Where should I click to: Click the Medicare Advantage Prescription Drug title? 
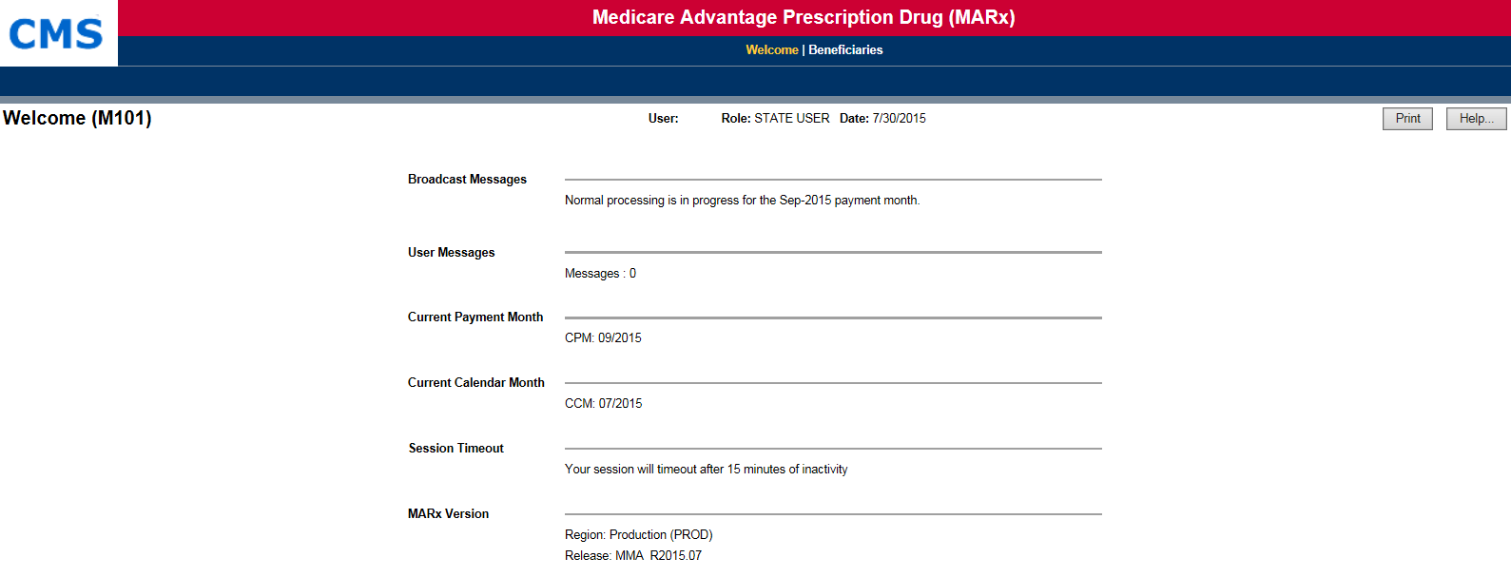pos(804,17)
